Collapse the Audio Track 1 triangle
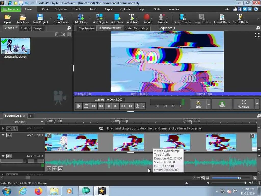This screenshot has width=261, height=196. [x=3, y=156]
